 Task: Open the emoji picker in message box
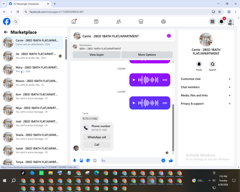[x=163, y=160]
